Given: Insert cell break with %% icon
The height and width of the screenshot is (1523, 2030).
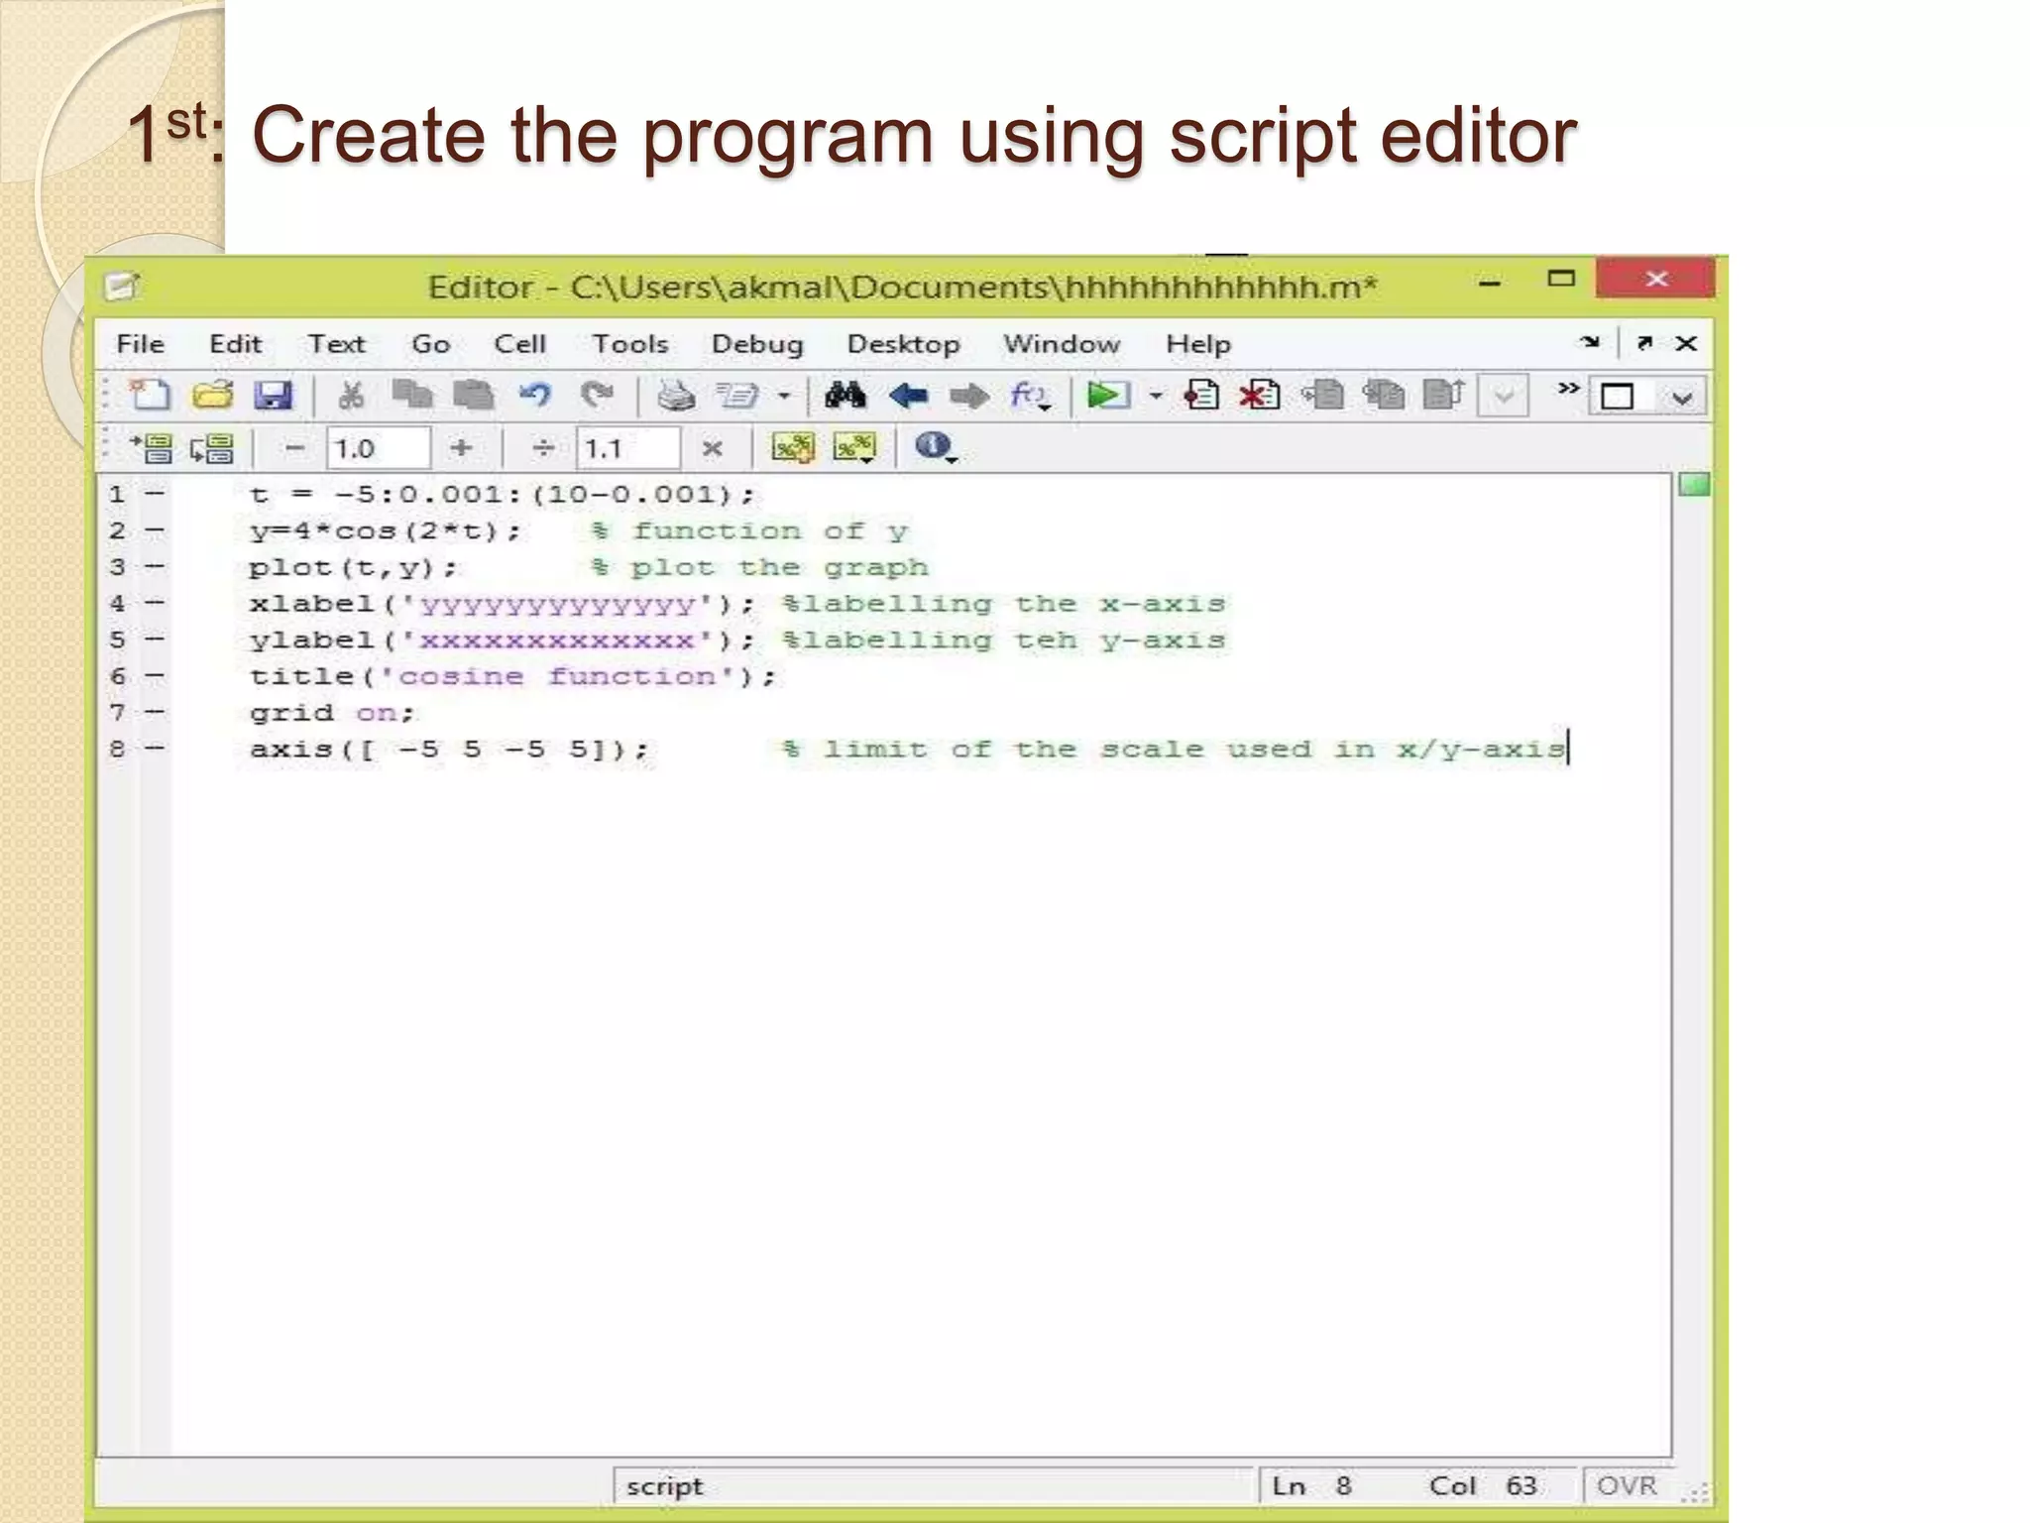Looking at the screenshot, I should click(792, 447).
